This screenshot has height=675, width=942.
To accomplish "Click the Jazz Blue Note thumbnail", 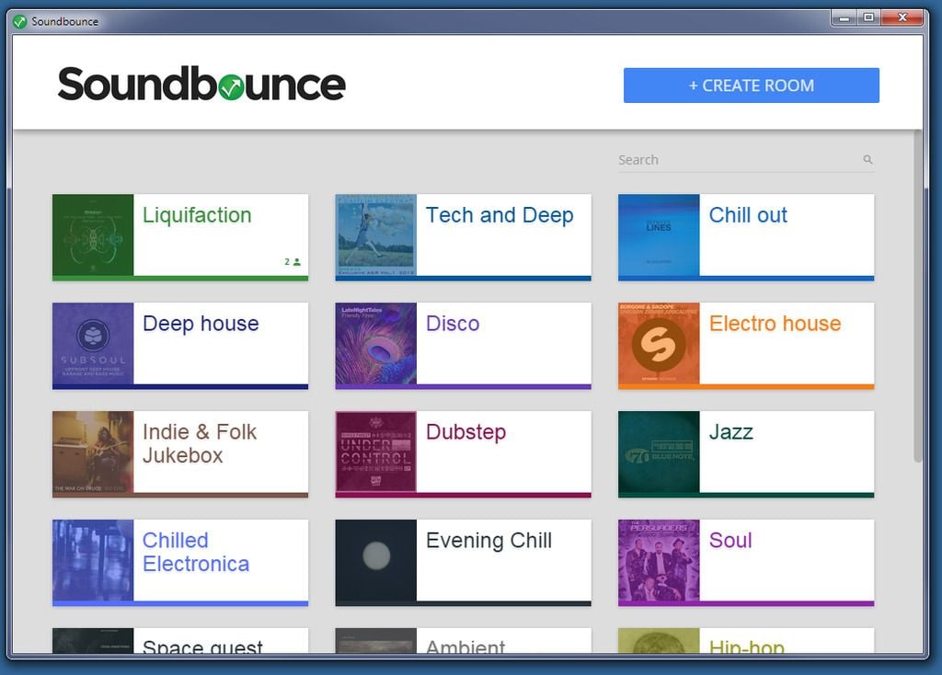I will [659, 452].
